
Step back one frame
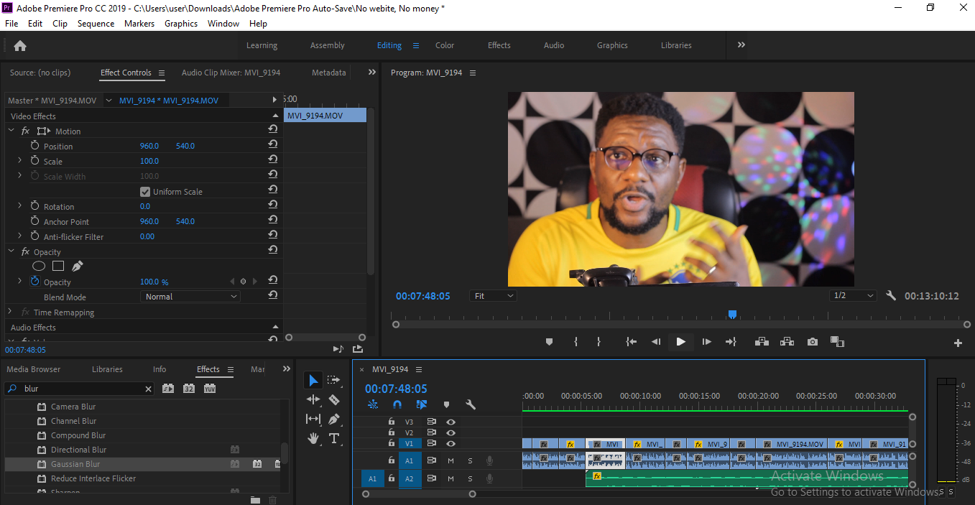pyautogui.click(x=655, y=342)
